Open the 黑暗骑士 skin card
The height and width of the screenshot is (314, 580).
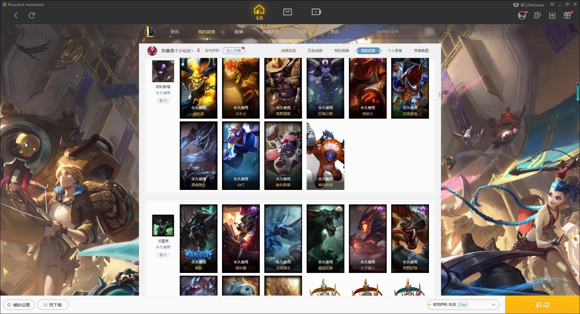click(198, 155)
